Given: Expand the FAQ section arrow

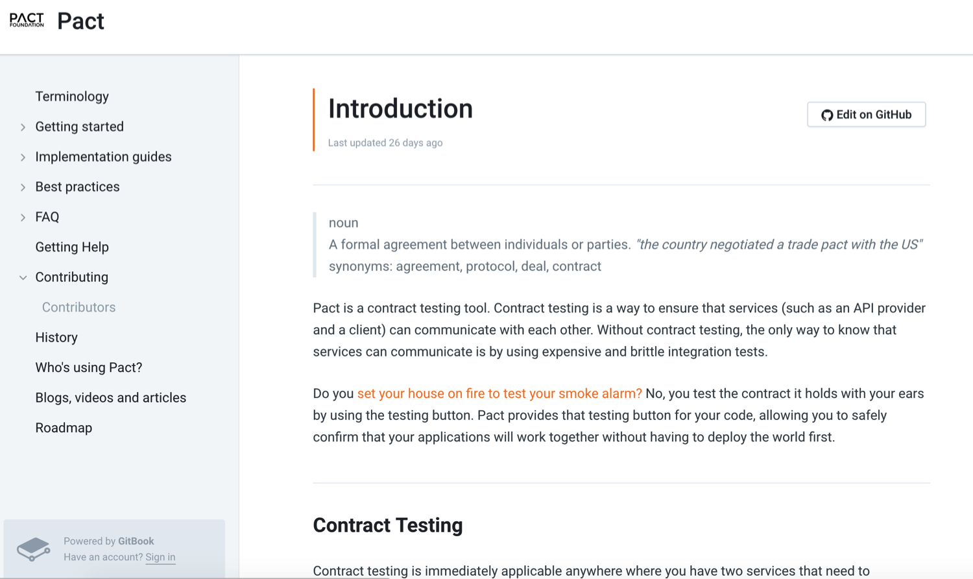Looking at the screenshot, I should pos(23,217).
